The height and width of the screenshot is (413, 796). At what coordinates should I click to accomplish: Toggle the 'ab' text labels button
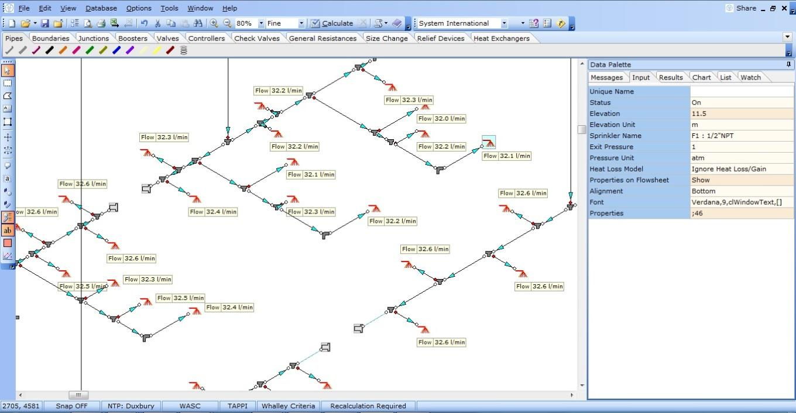point(8,230)
